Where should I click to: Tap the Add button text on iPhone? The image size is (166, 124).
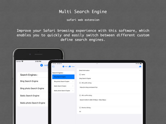pyautogui.click(x=46, y=65)
